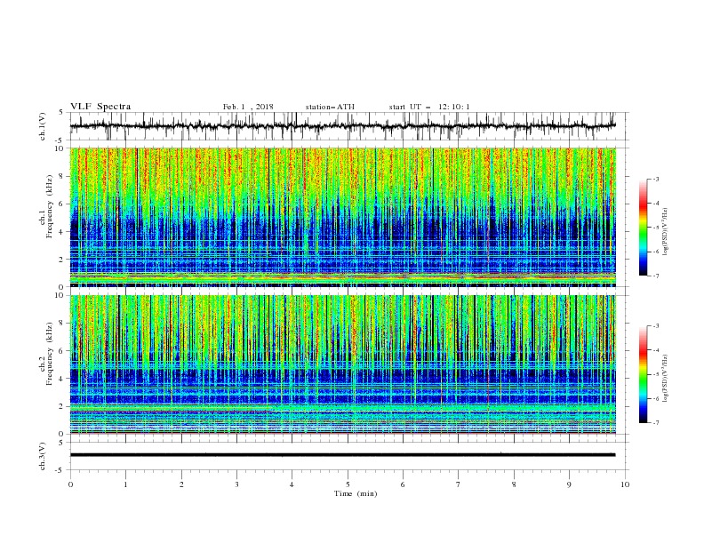This screenshot has height=544, width=704.
Task: Click inside the ch.2 spectrogram panel
Action: point(342,364)
